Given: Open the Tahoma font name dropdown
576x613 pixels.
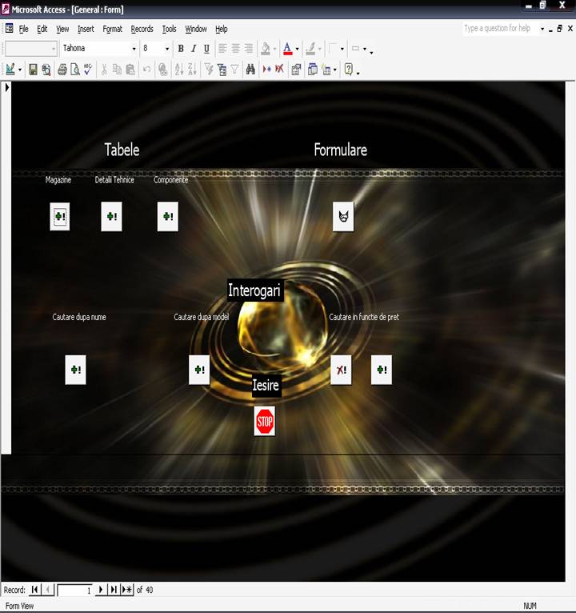Looking at the screenshot, I should point(134,49).
